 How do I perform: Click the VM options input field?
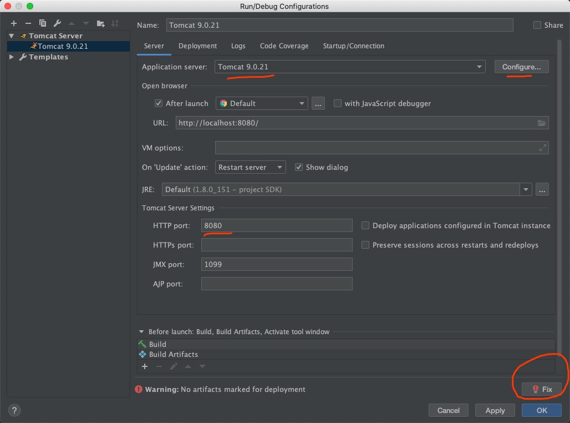tap(381, 148)
